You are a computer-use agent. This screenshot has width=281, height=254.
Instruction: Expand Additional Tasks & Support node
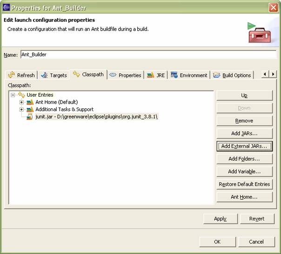(x=21, y=109)
